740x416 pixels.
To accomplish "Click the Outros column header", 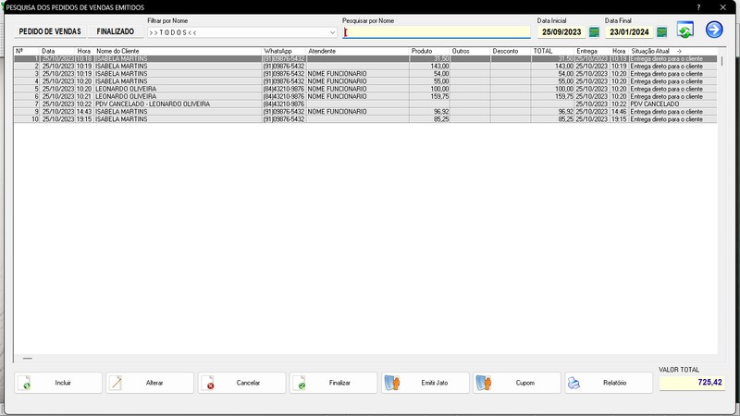I will (x=470, y=51).
